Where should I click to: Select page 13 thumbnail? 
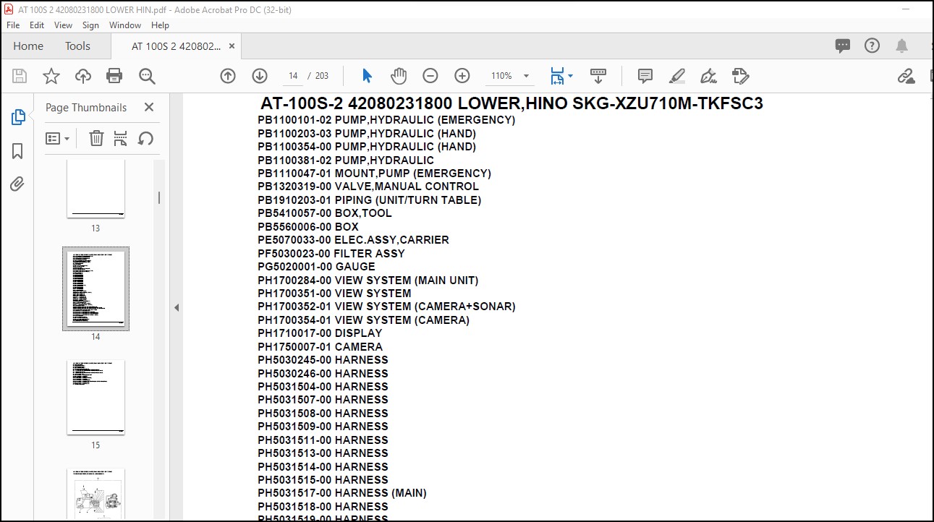pyautogui.click(x=95, y=188)
